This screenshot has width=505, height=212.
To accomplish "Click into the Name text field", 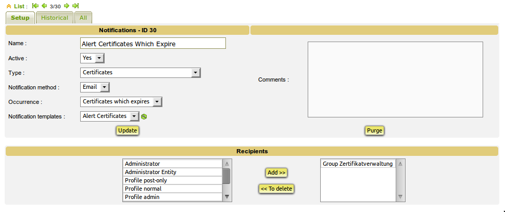I will 153,44.
